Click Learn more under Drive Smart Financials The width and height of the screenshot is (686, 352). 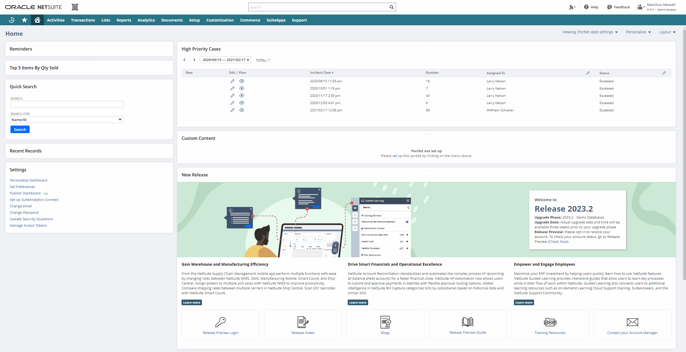click(358, 303)
